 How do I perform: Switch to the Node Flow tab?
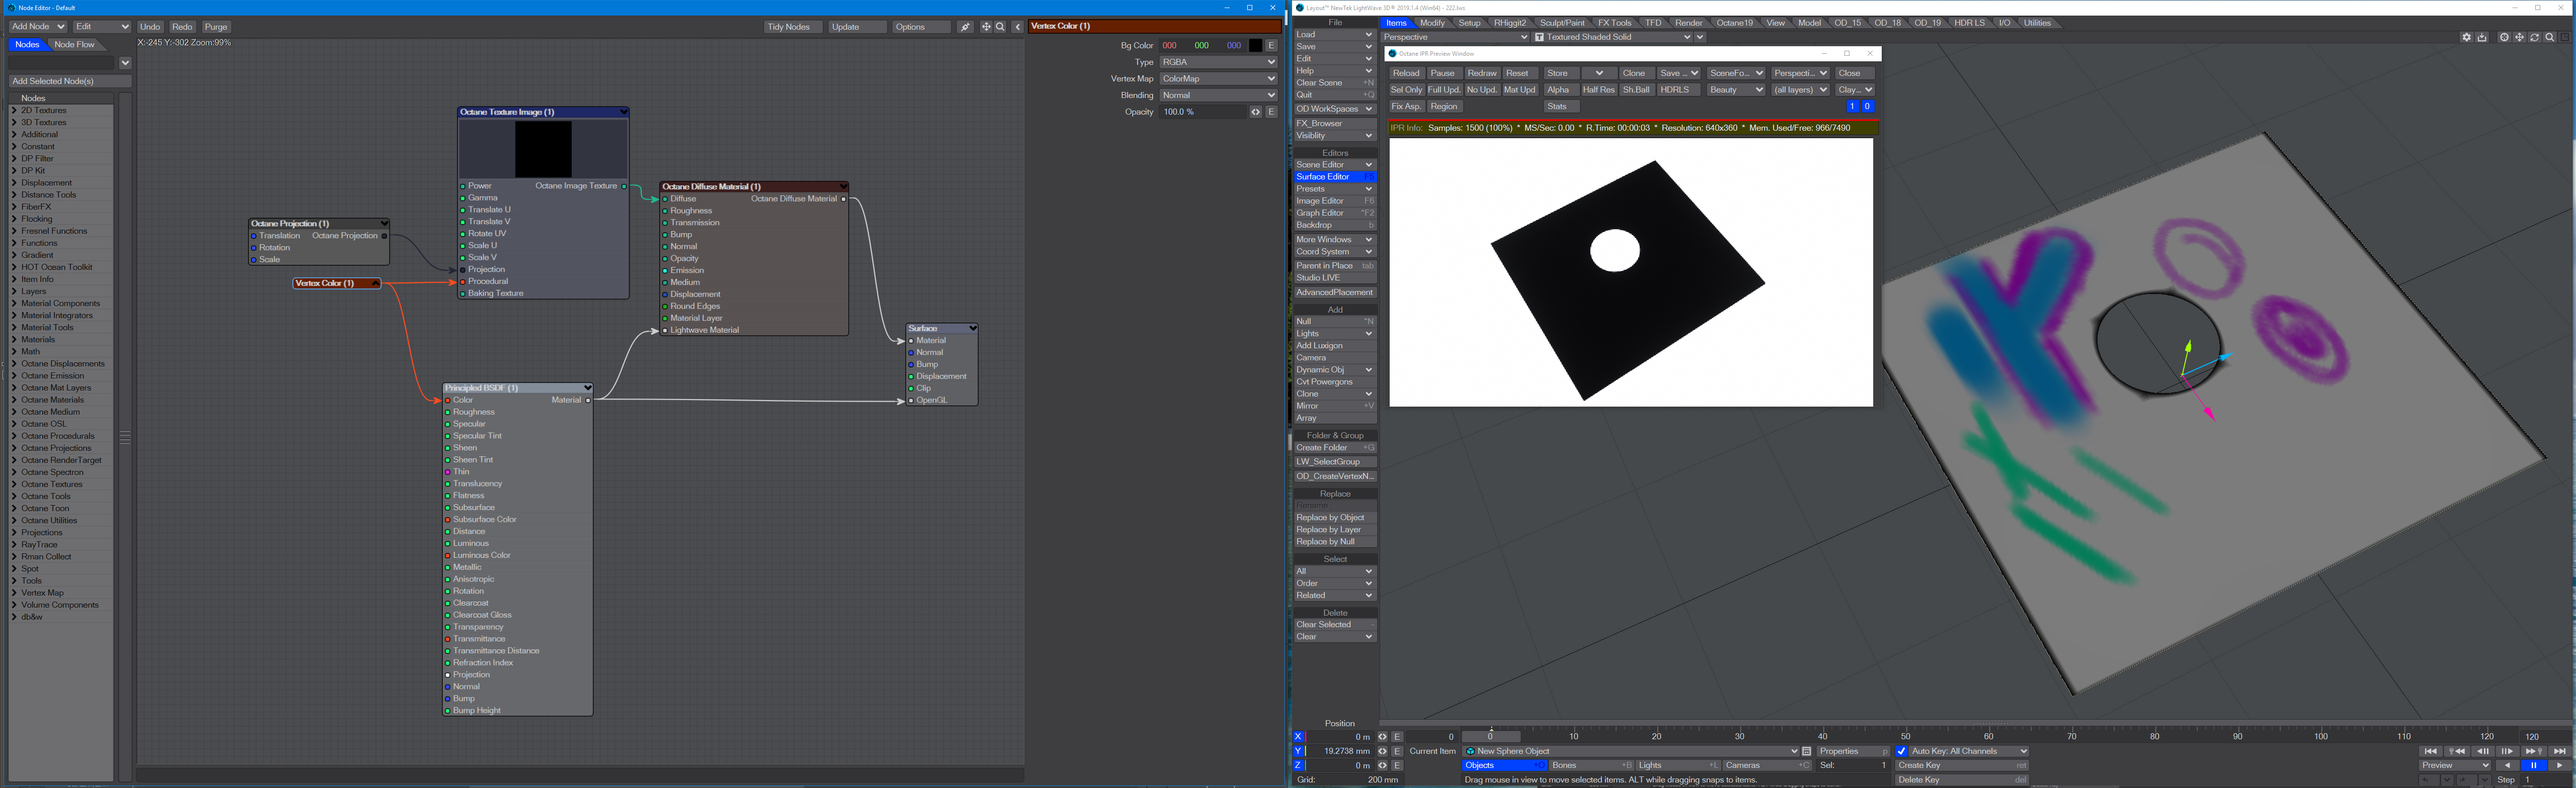click(x=74, y=45)
